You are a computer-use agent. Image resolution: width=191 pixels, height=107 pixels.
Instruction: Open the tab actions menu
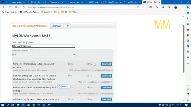click(x=3, y=2)
